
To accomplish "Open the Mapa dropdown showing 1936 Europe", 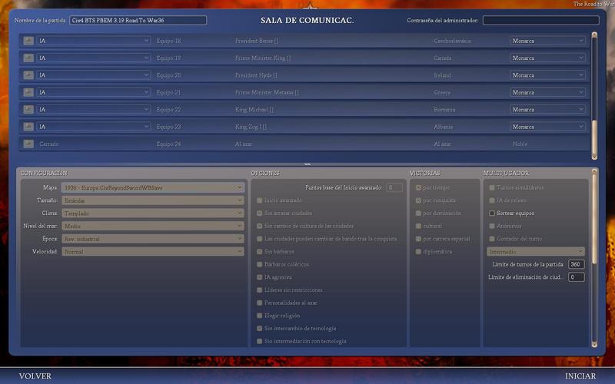I will point(153,187).
